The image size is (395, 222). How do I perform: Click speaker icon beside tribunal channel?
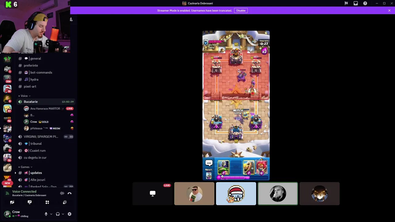20,144
